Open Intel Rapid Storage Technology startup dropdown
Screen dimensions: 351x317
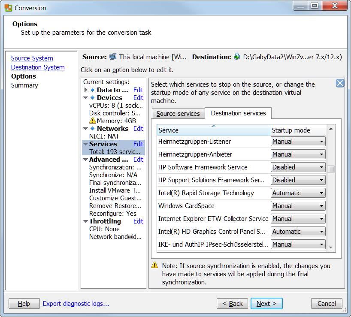click(298, 193)
